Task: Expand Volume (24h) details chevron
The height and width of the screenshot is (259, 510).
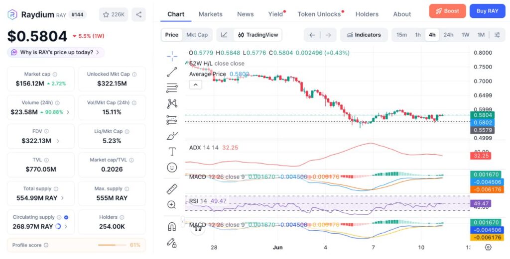Action: [x=68, y=112]
